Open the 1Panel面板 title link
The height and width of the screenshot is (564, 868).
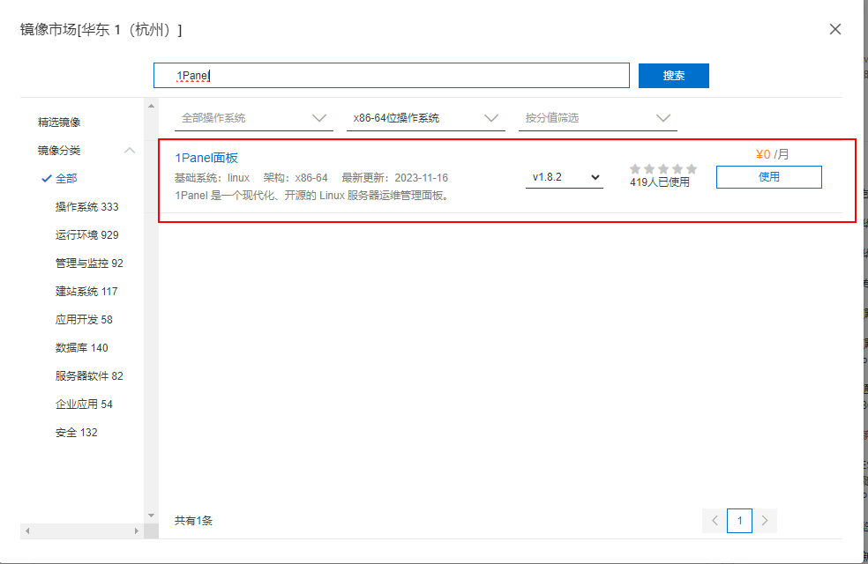(x=206, y=158)
